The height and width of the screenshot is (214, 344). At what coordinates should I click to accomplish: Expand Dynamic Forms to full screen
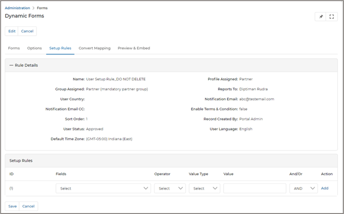tap(331, 16)
